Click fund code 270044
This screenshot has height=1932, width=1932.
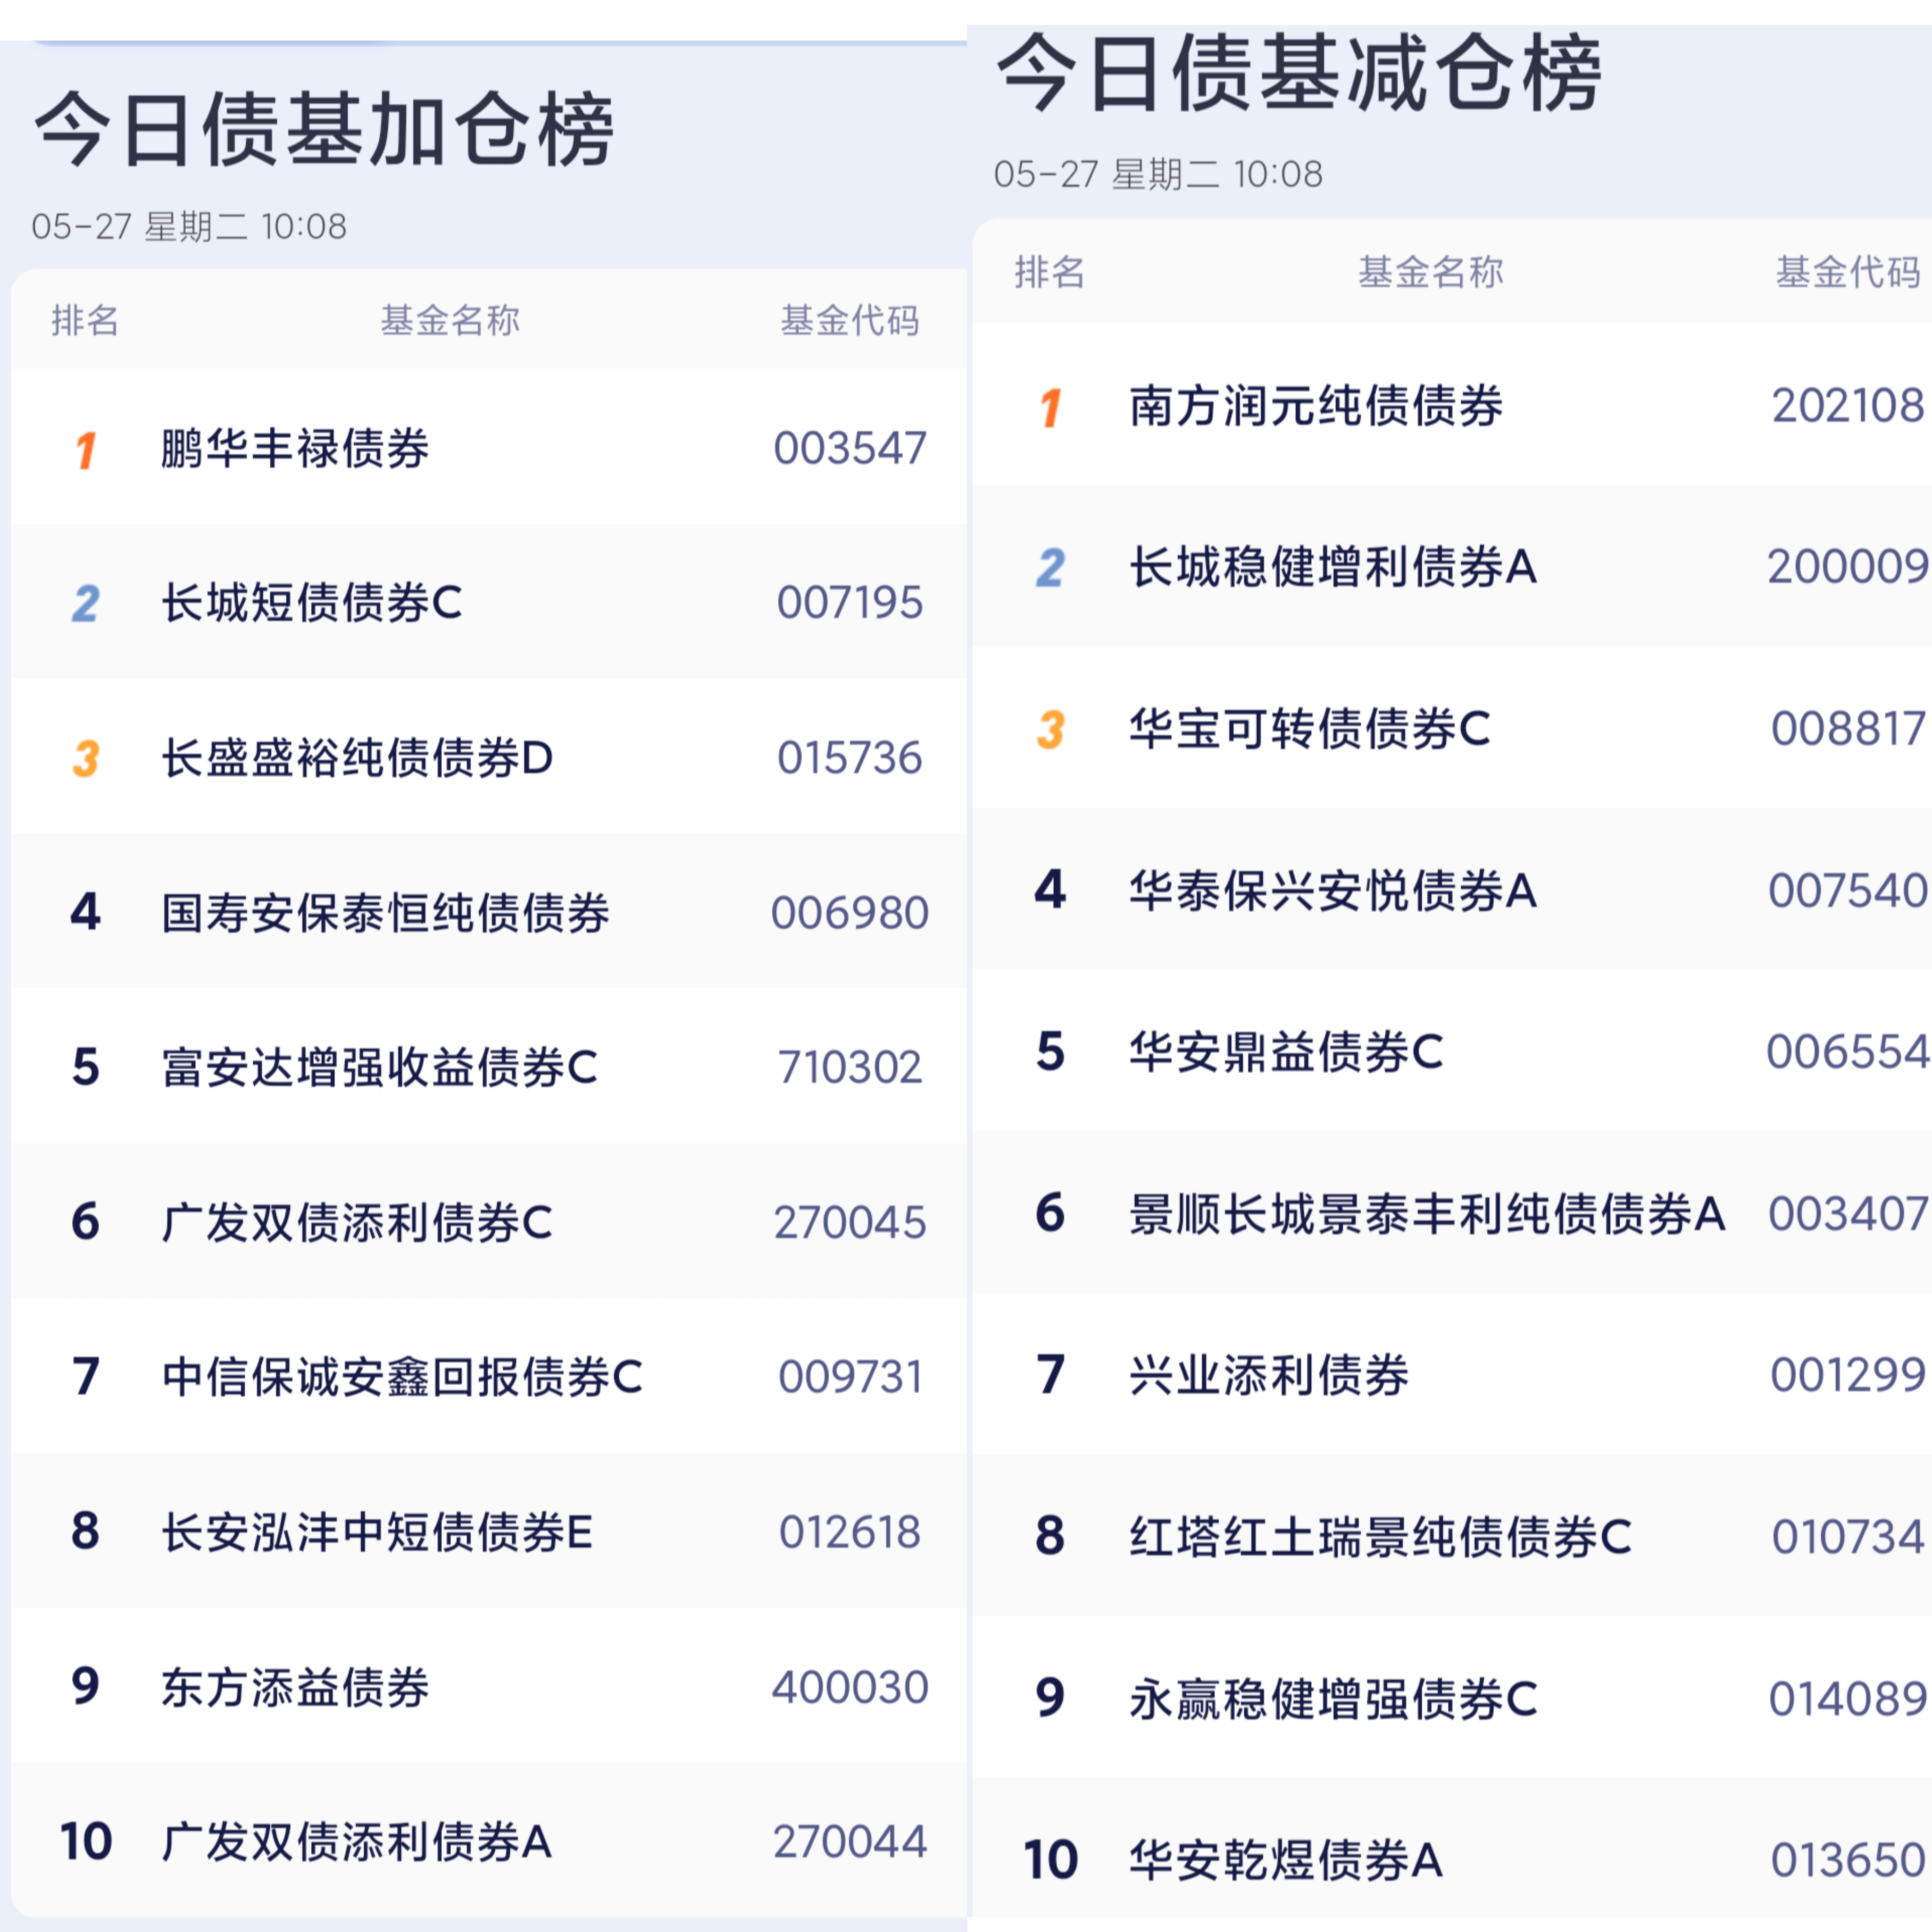coord(850,1841)
